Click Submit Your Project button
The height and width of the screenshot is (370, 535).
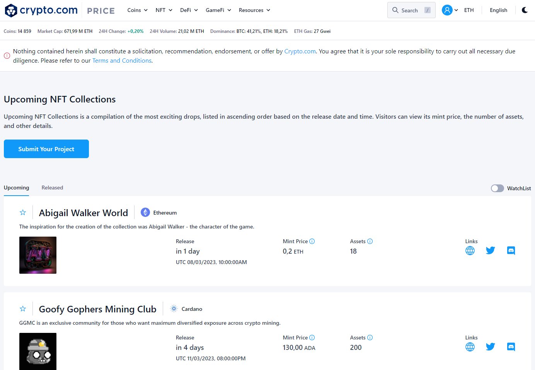click(x=46, y=149)
